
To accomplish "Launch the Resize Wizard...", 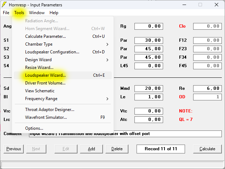I will pyautogui.click(x=63, y=68).
